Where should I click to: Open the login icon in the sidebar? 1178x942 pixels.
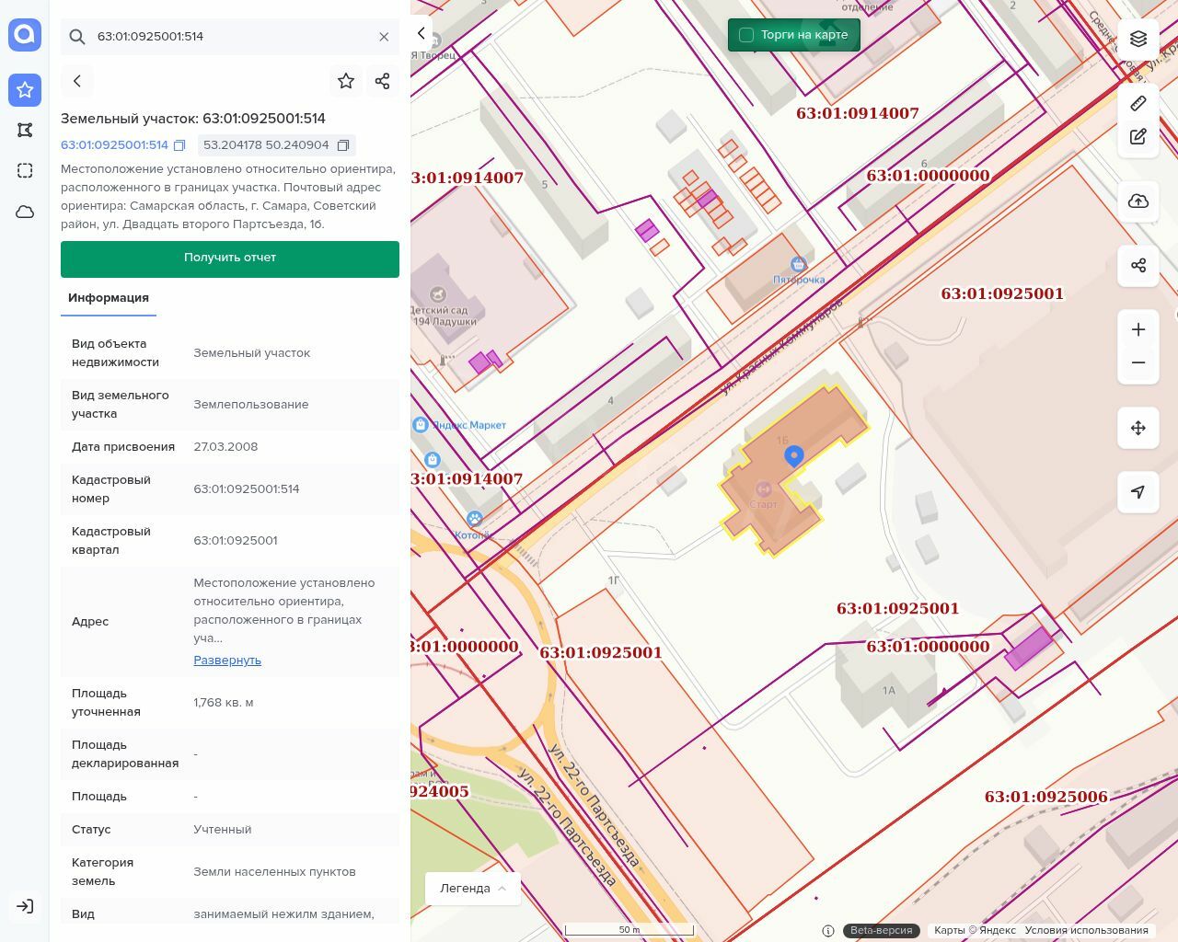point(25,906)
